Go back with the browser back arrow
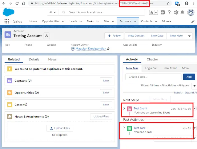The width and height of the screenshot is (197, 149). coord(4,3)
